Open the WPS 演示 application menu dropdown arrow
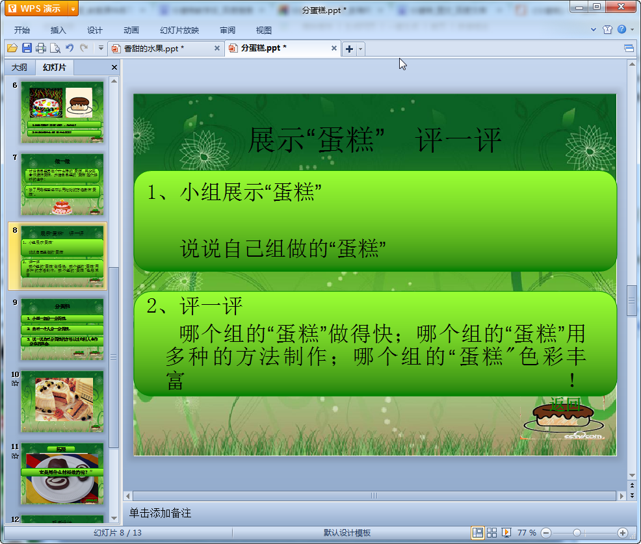Screen dimensions: 641x544 coord(73,8)
